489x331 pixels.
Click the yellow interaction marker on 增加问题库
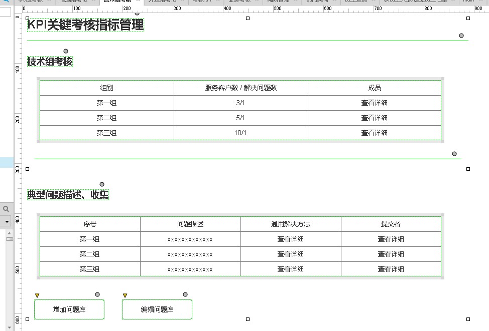(x=37, y=295)
